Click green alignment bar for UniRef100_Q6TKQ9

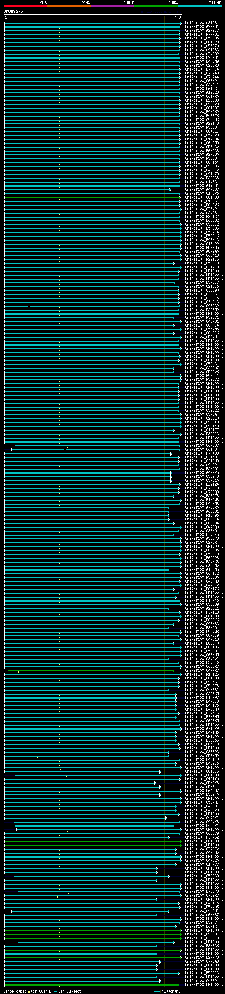(92, 197)
